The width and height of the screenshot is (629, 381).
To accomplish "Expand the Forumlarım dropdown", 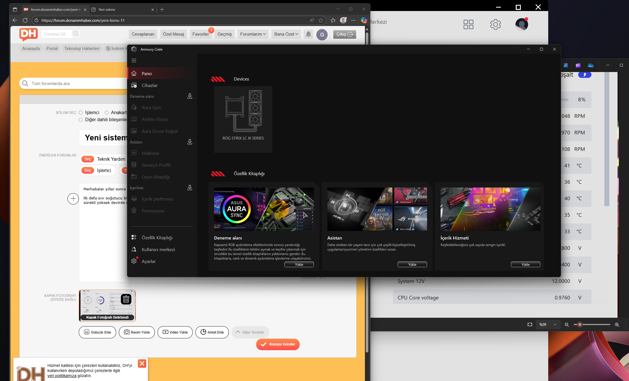I will (x=253, y=34).
